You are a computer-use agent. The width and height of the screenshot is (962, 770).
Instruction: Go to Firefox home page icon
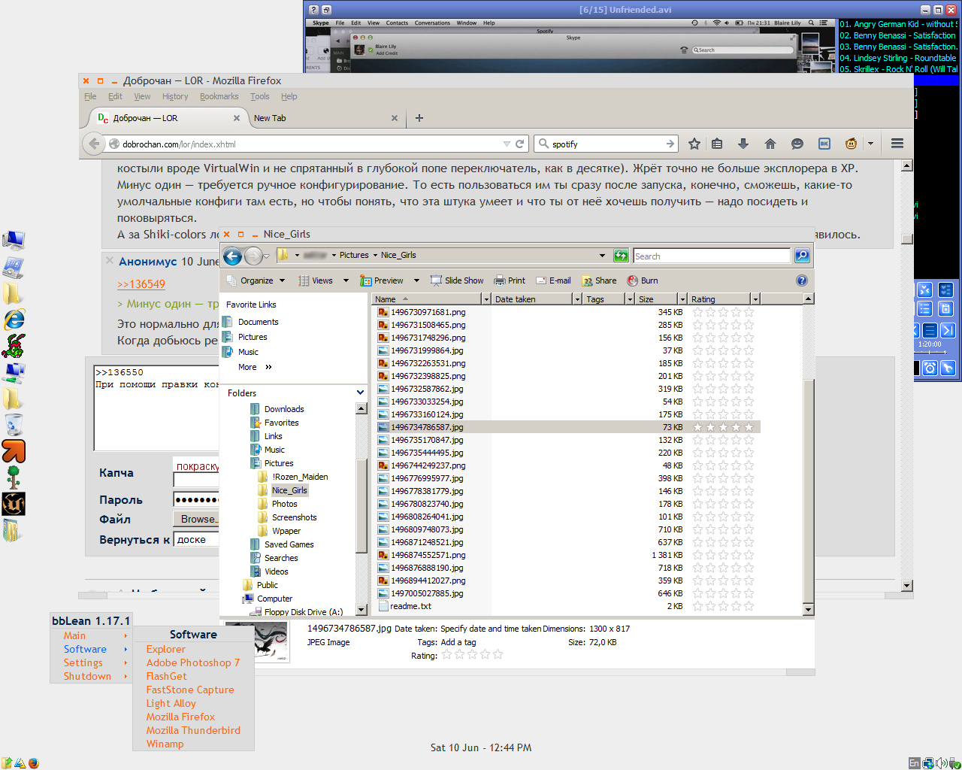tap(770, 144)
